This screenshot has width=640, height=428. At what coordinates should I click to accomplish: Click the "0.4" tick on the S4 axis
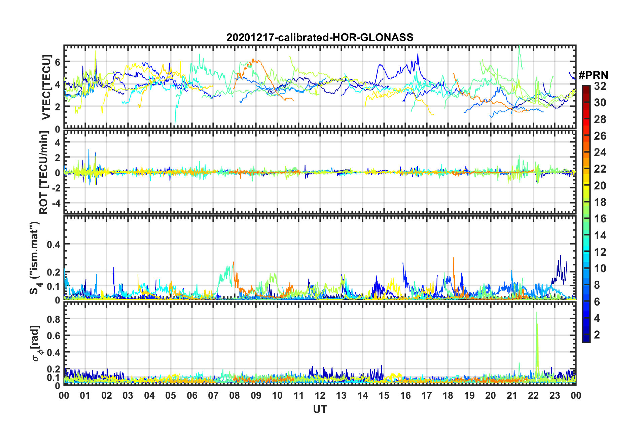tap(54, 244)
